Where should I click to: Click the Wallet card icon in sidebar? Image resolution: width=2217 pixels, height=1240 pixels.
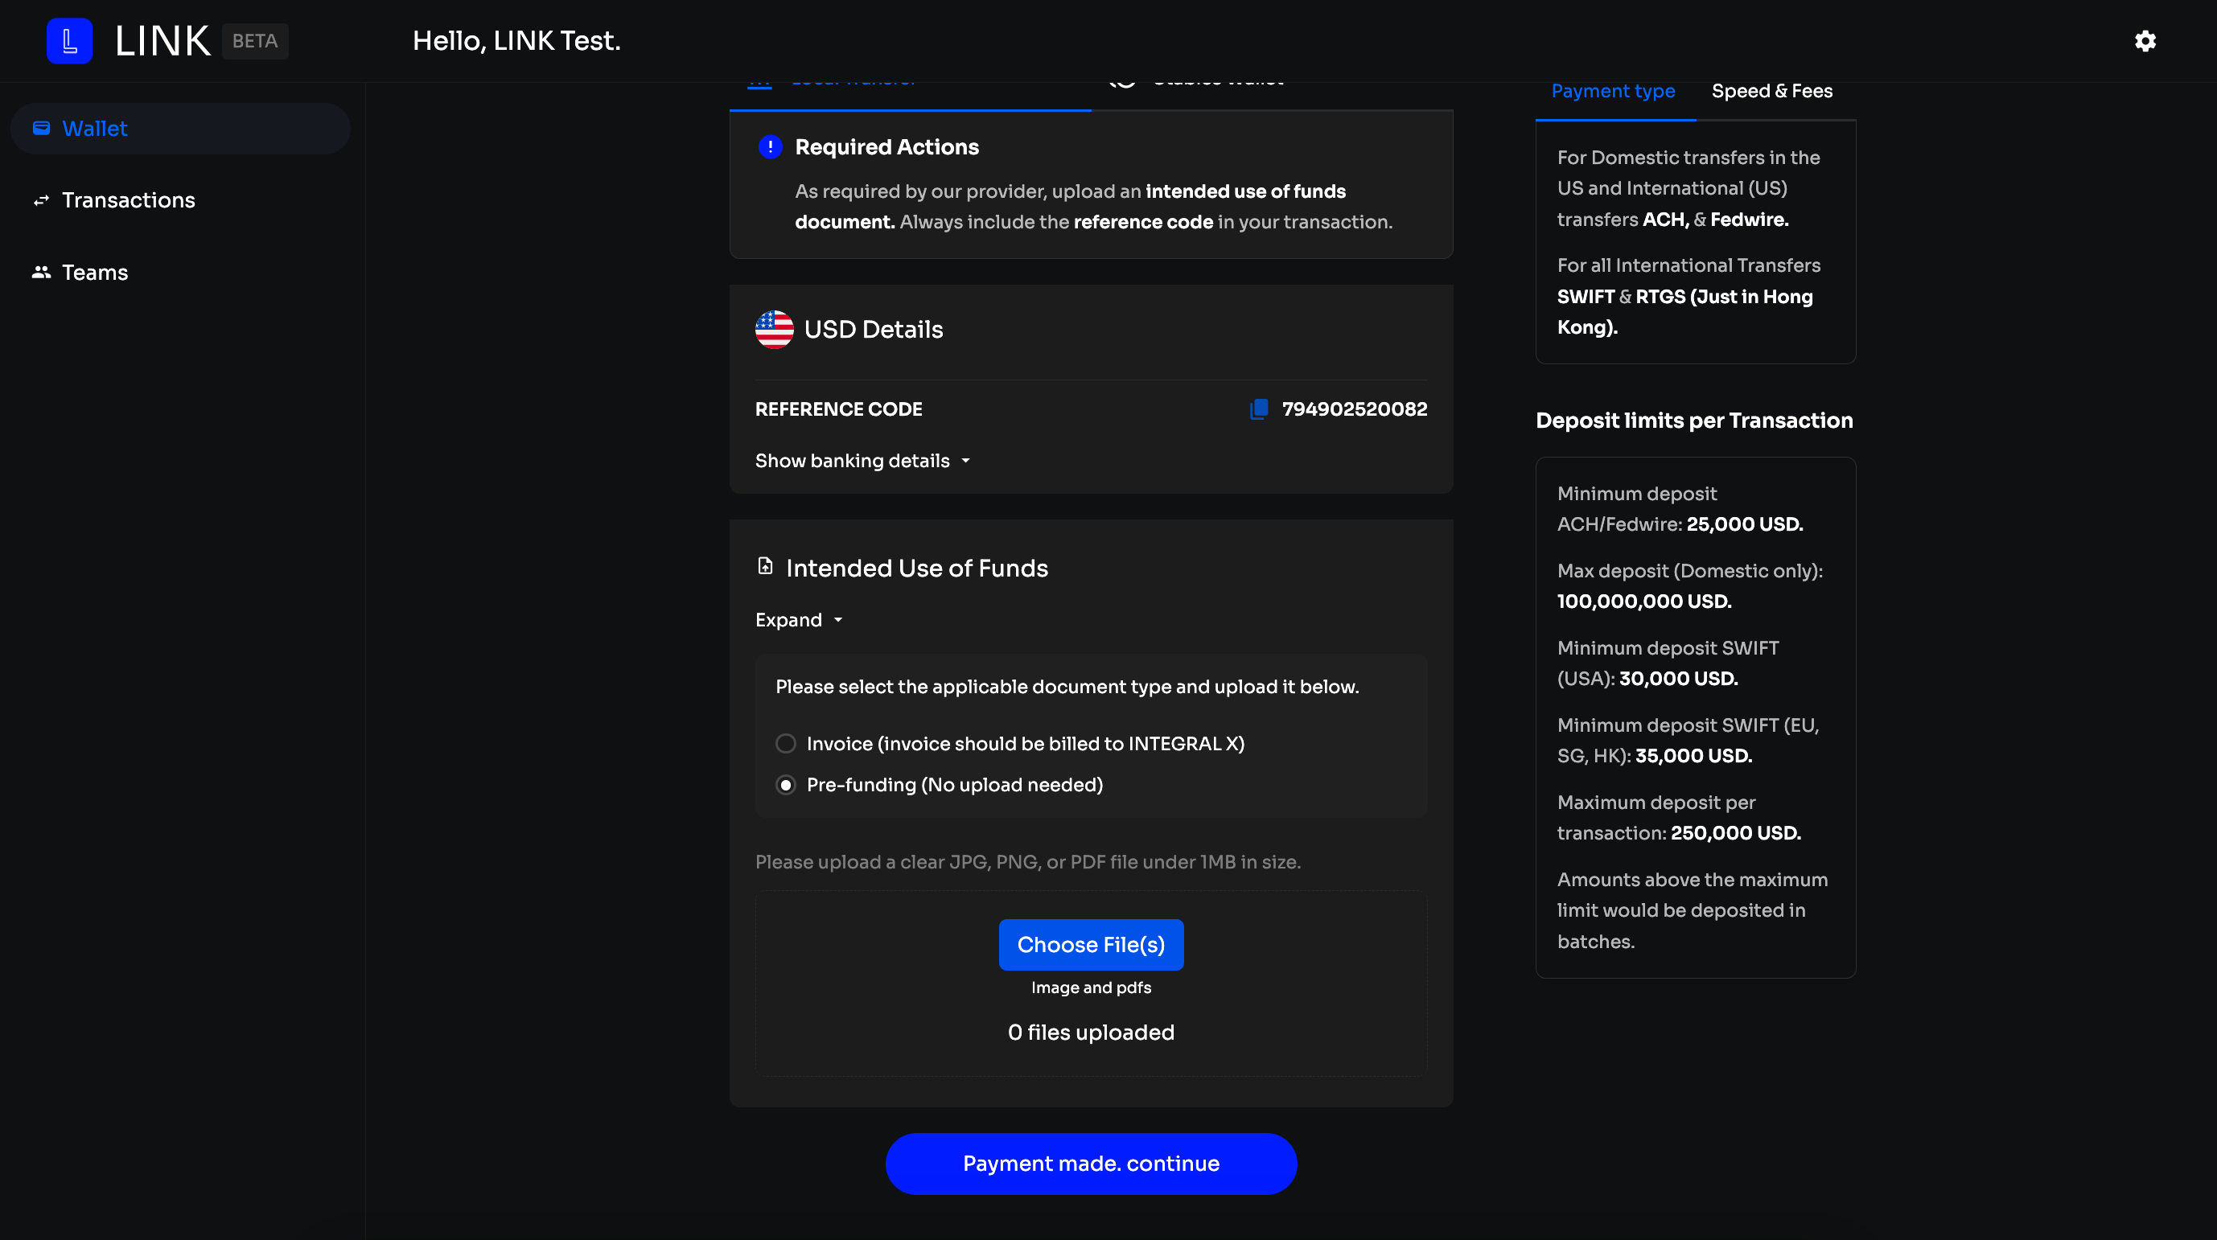pyautogui.click(x=41, y=128)
